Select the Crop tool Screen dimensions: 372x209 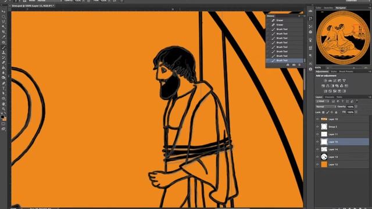(x=3, y=31)
